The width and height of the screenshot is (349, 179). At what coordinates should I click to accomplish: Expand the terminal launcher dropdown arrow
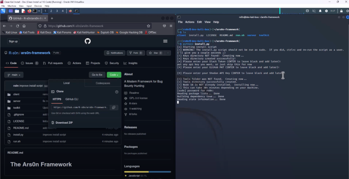point(39,11)
